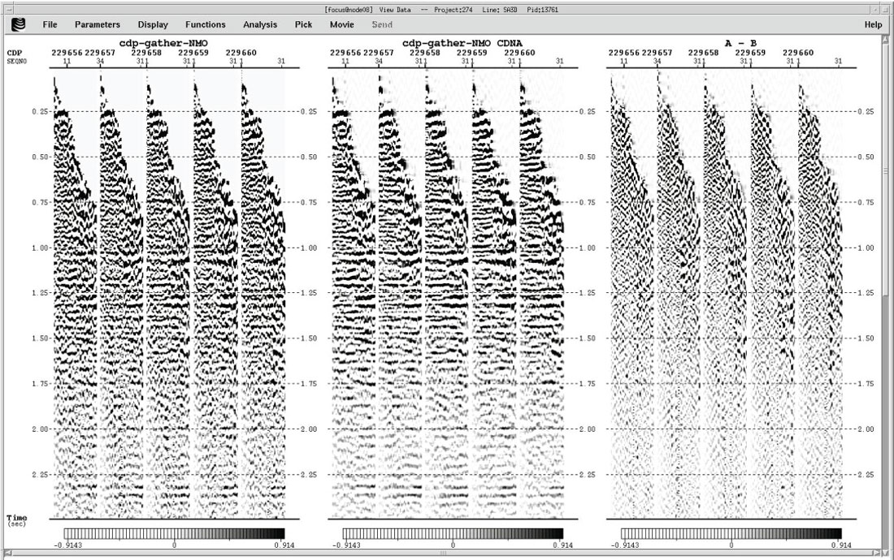This screenshot has width=894, height=560.
Task: Open the Pick menu
Action: click(x=303, y=24)
